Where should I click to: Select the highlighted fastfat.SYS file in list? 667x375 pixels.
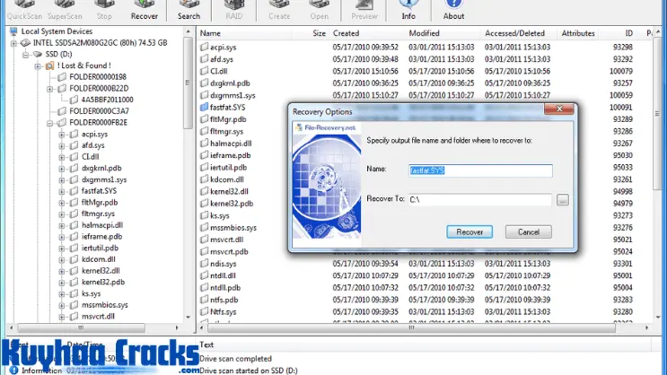[231, 107]
